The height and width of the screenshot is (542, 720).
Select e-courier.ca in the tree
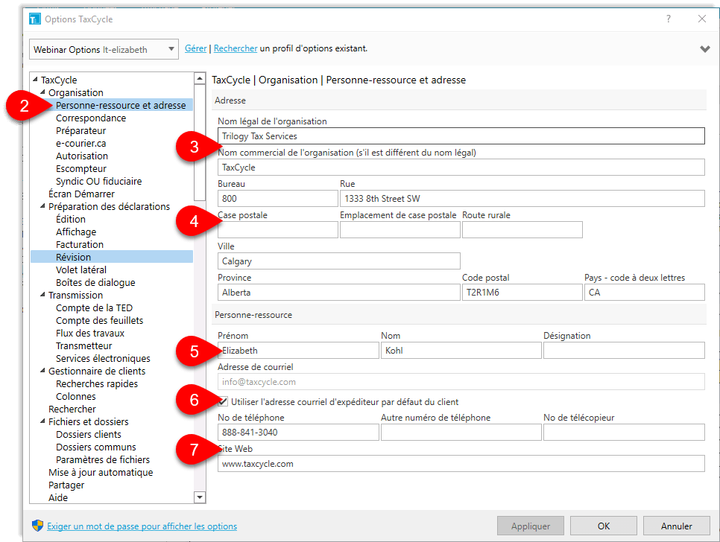pyautogui.click(x=80, y=143)
